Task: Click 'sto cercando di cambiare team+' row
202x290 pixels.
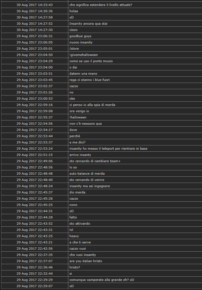Action: point(101,161)
